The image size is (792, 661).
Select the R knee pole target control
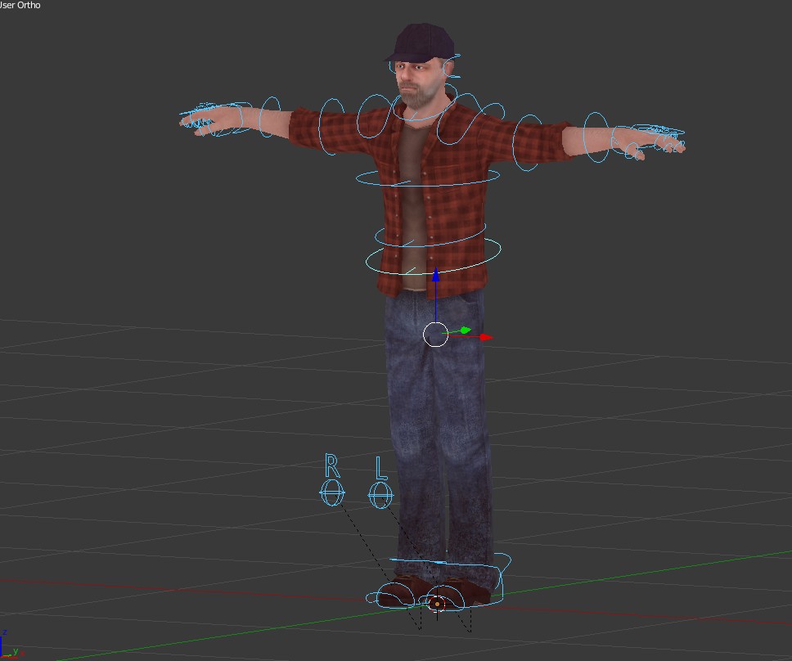coord(332,491)
